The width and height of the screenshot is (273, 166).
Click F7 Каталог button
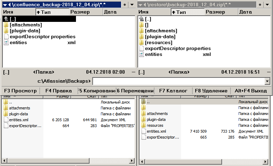pyautogui.click(x=173, y=91)
